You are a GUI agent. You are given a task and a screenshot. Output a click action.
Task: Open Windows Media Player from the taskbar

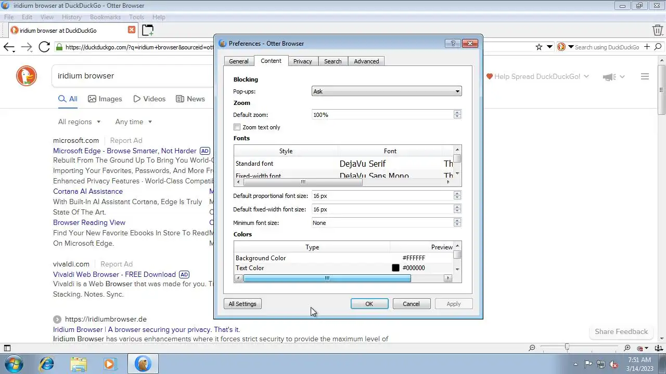110,364
